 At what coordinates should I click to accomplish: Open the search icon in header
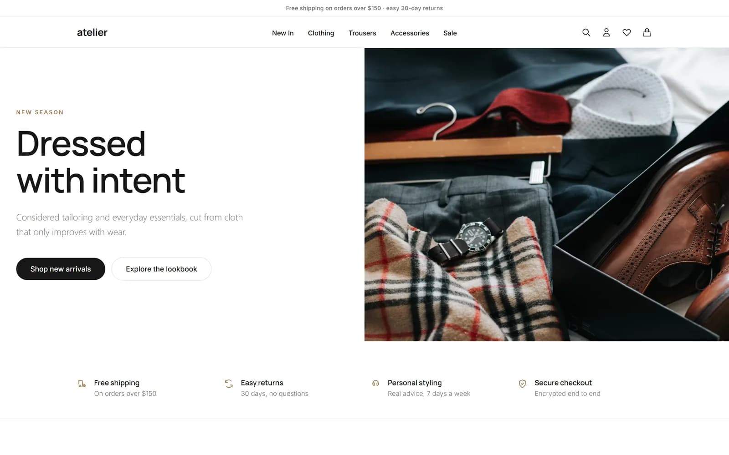click(x=586, y=32)
